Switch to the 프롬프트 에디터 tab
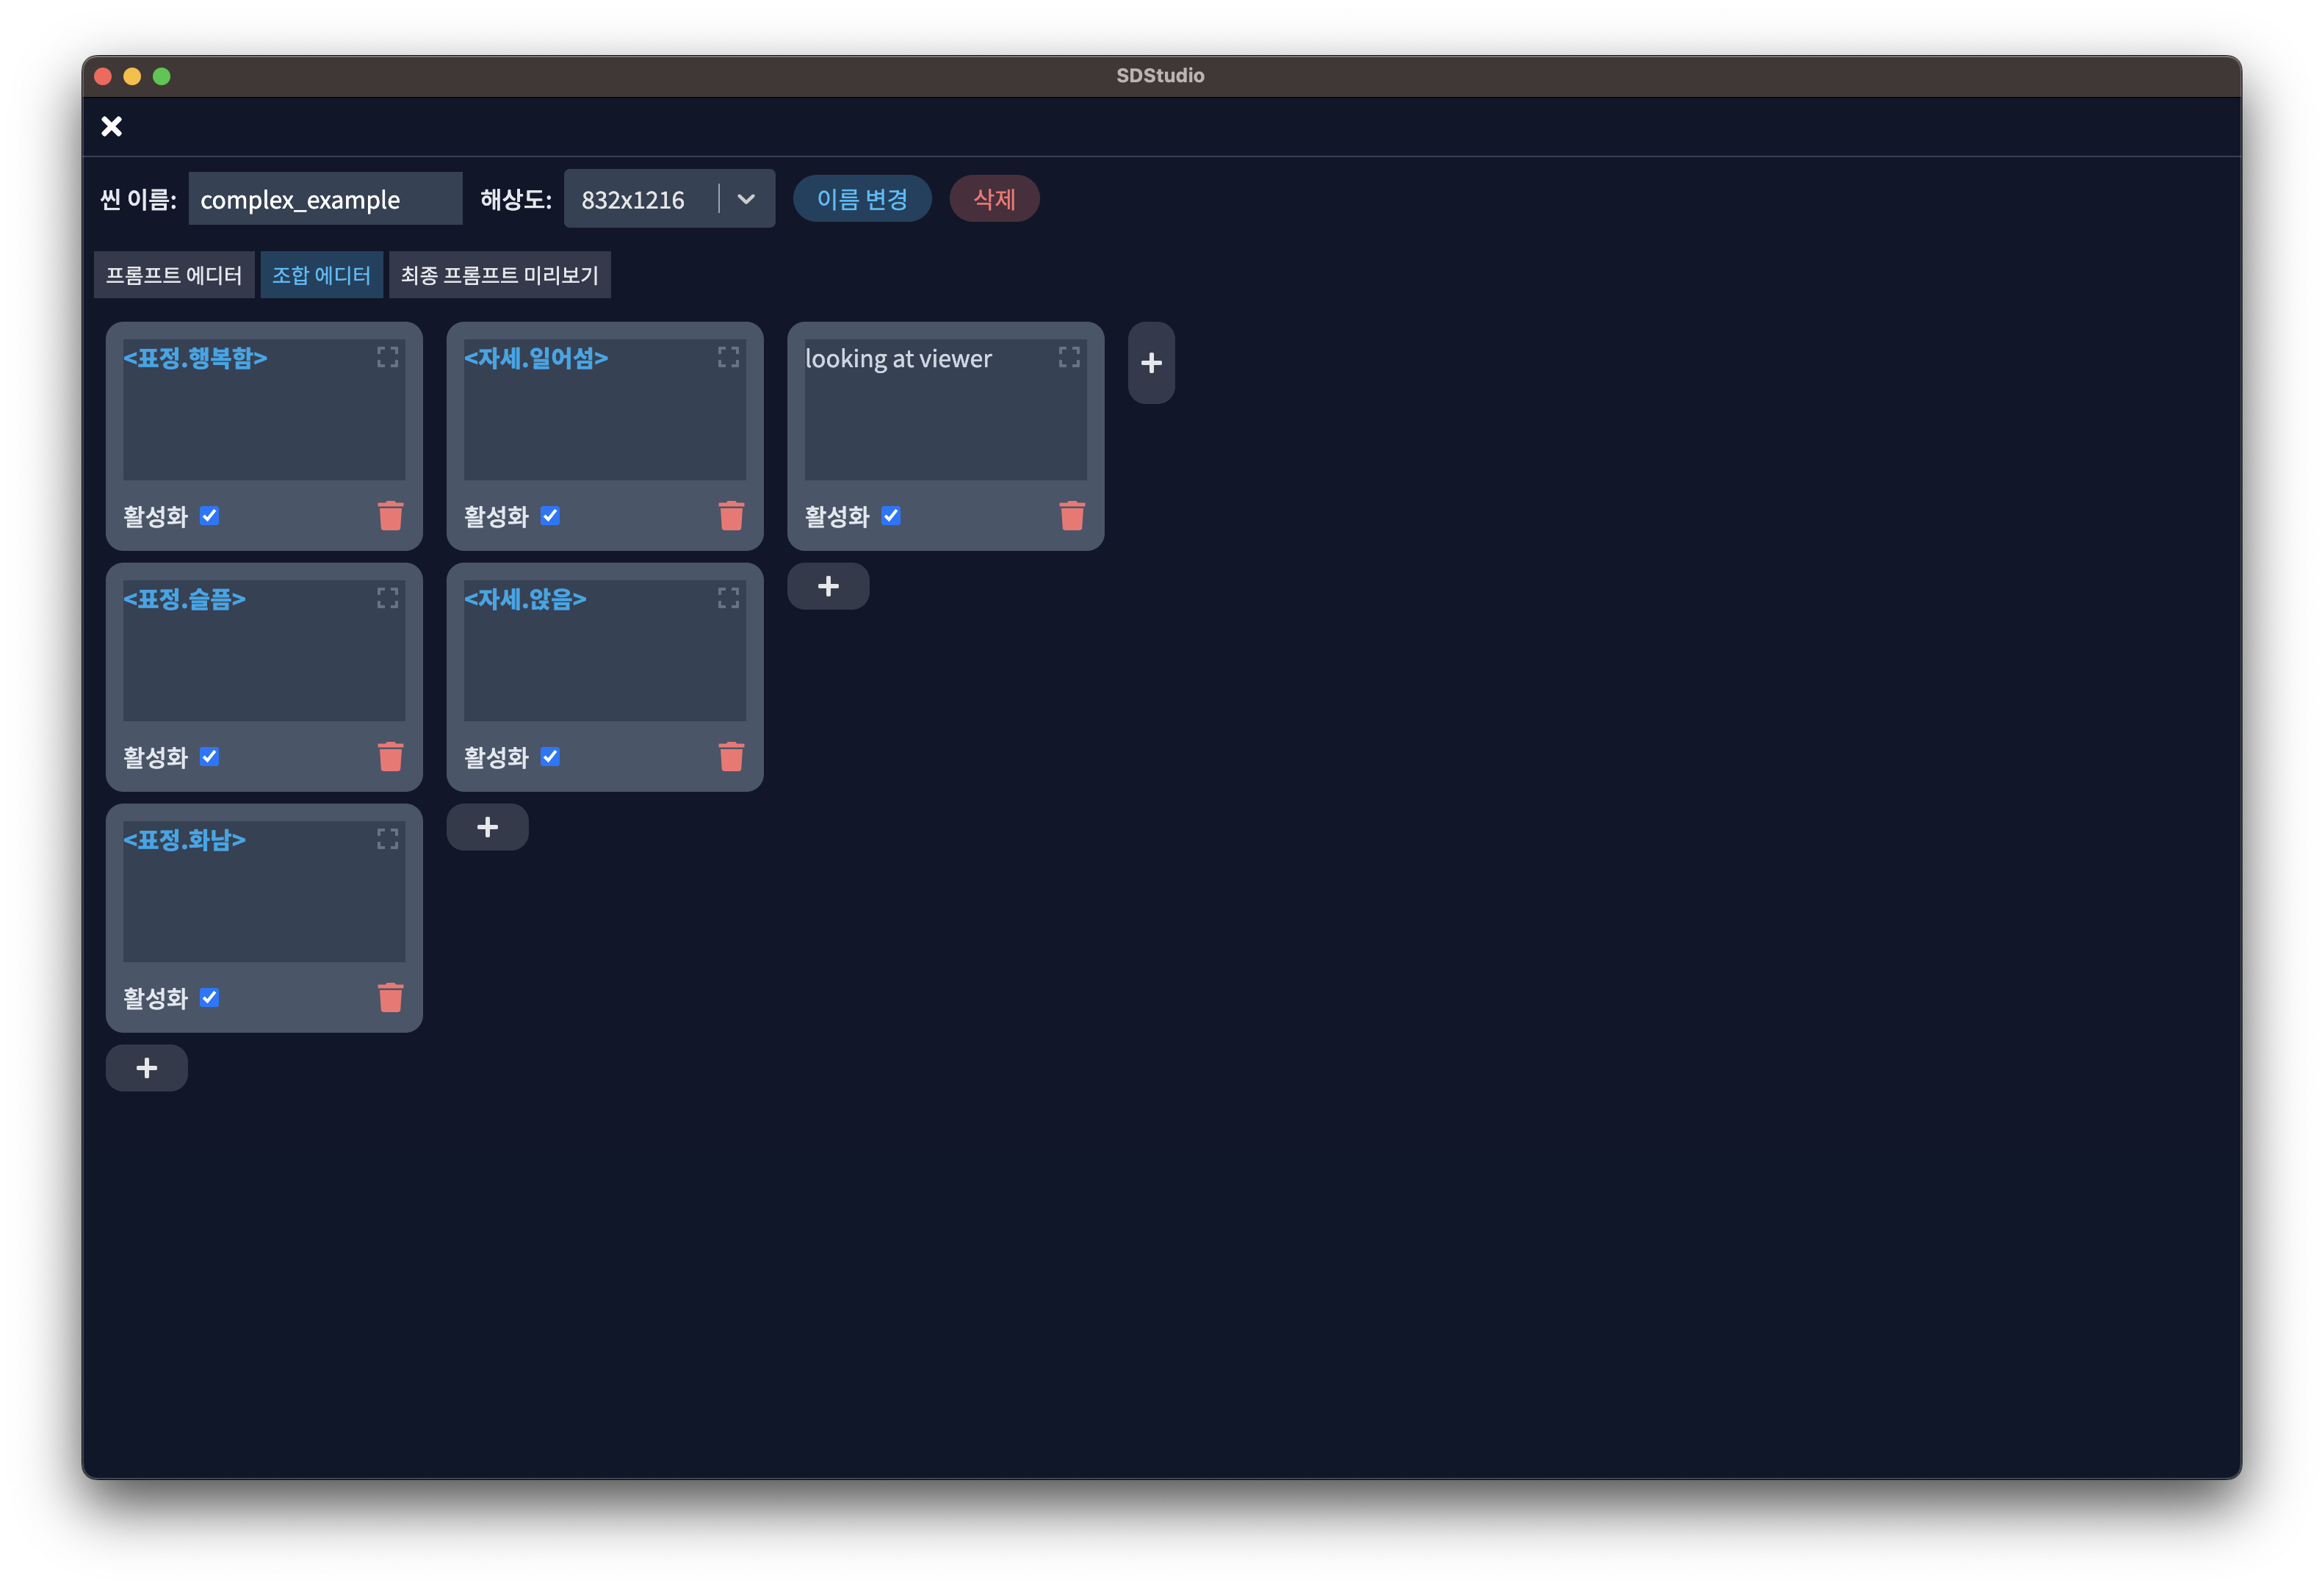The height and width of the screenshot is (1588, 2324). tap(174, 275)
